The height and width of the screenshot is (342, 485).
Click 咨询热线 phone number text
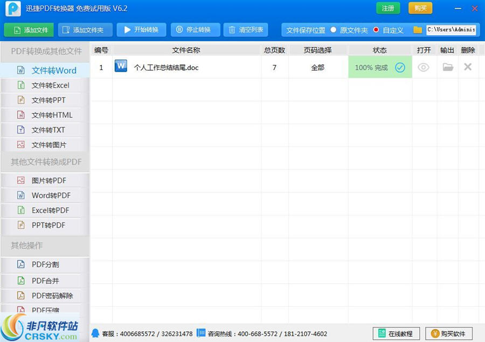coord(267,334)
